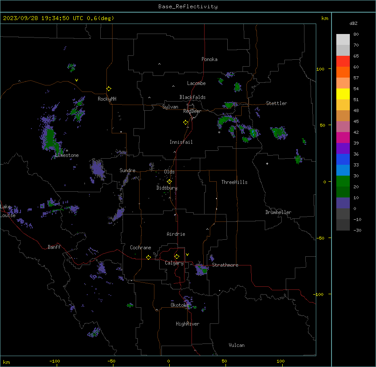This screenshot has height=367, width=376.
Task: Click the Ponoka city label
Action: coord(209,59)
